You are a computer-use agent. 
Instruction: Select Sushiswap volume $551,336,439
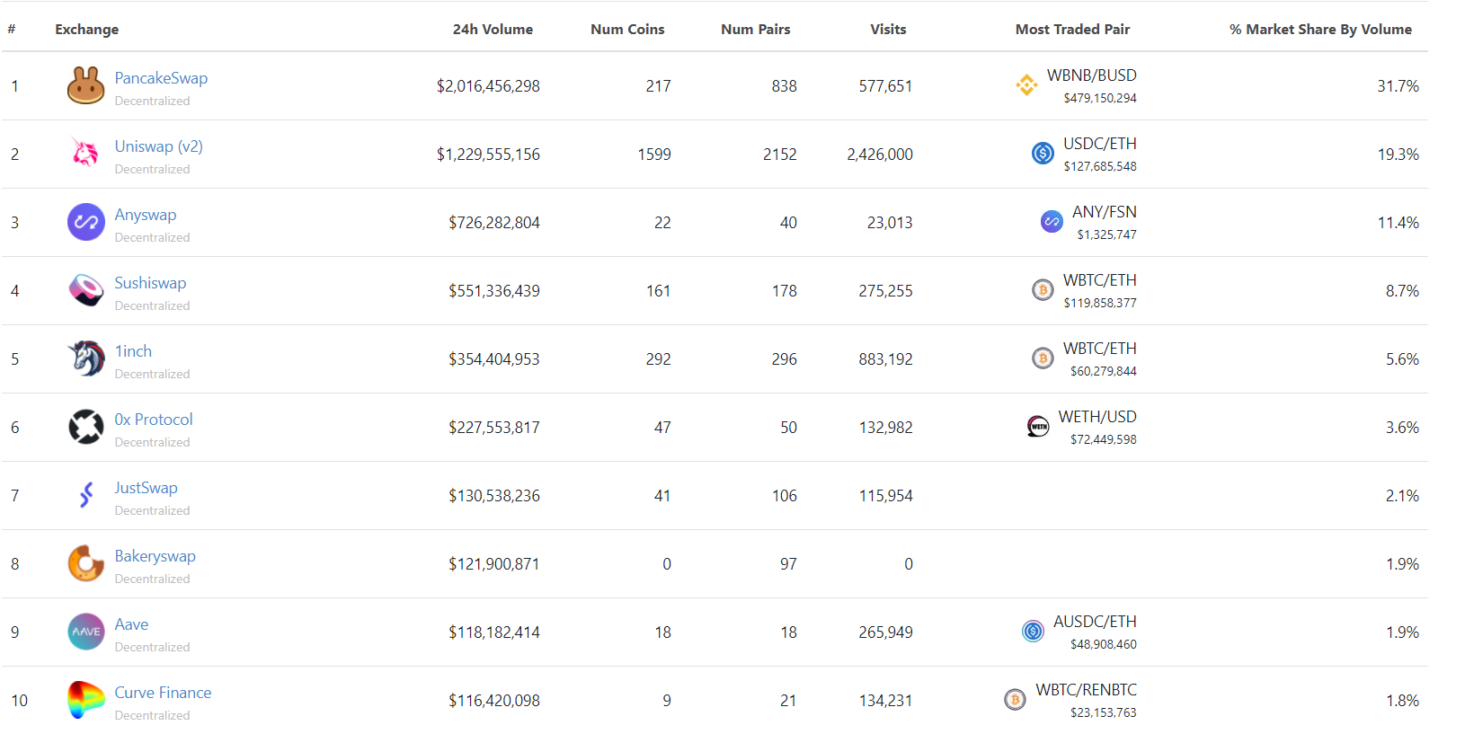[x=494, y=291]
